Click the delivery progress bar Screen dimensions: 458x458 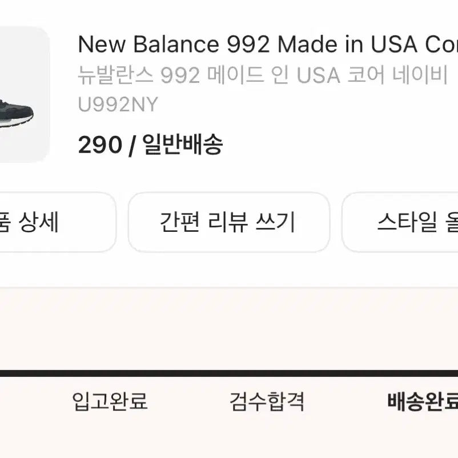[x=228, y=372]
